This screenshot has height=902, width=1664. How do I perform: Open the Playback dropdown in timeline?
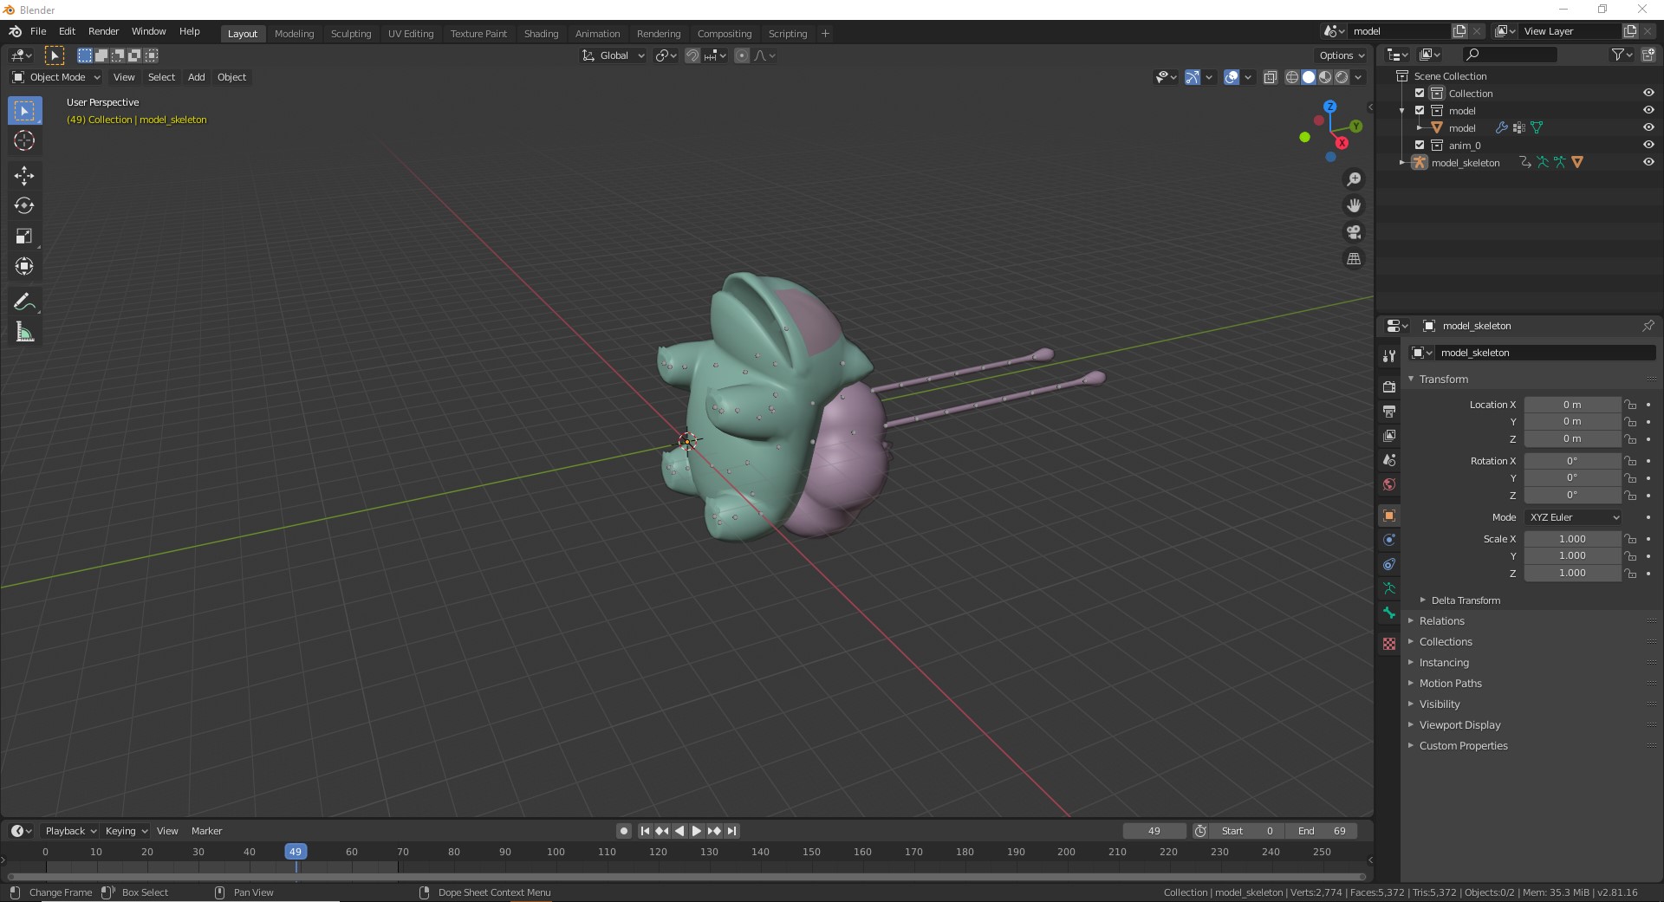70,831
